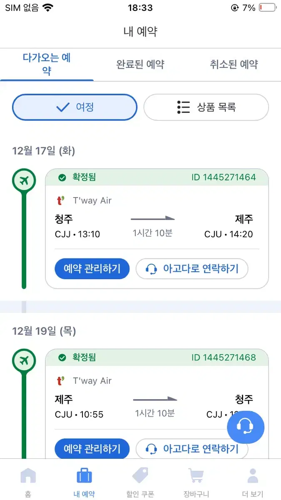Screen dimensions: 281x500
Task: Select the 다가오는 예약 tab
Action: pyautogui.click(x=47, y=64)
